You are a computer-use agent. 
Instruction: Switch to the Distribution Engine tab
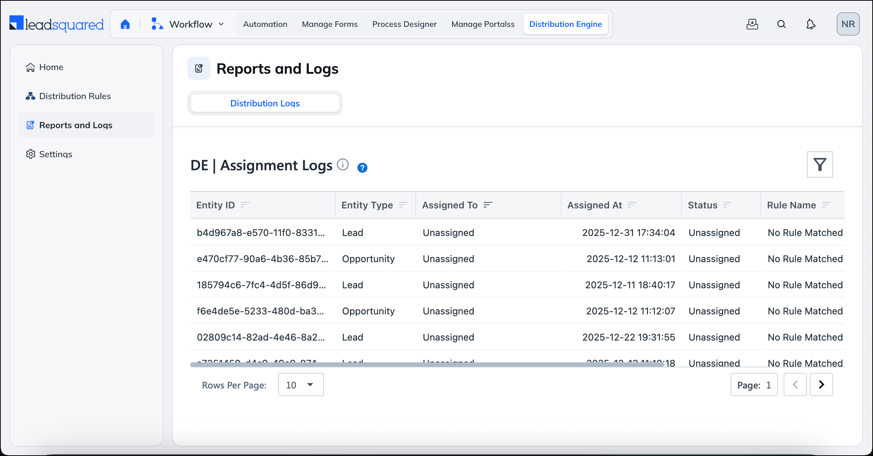[565, 24]
